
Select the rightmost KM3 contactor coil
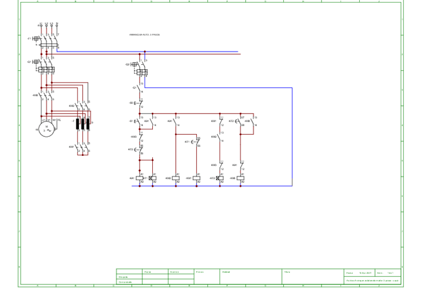click(x=241, y=178)
